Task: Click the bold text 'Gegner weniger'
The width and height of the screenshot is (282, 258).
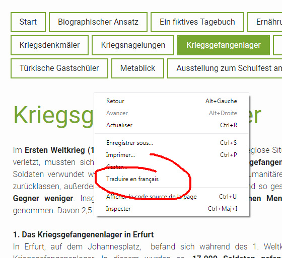Action: 43,199
